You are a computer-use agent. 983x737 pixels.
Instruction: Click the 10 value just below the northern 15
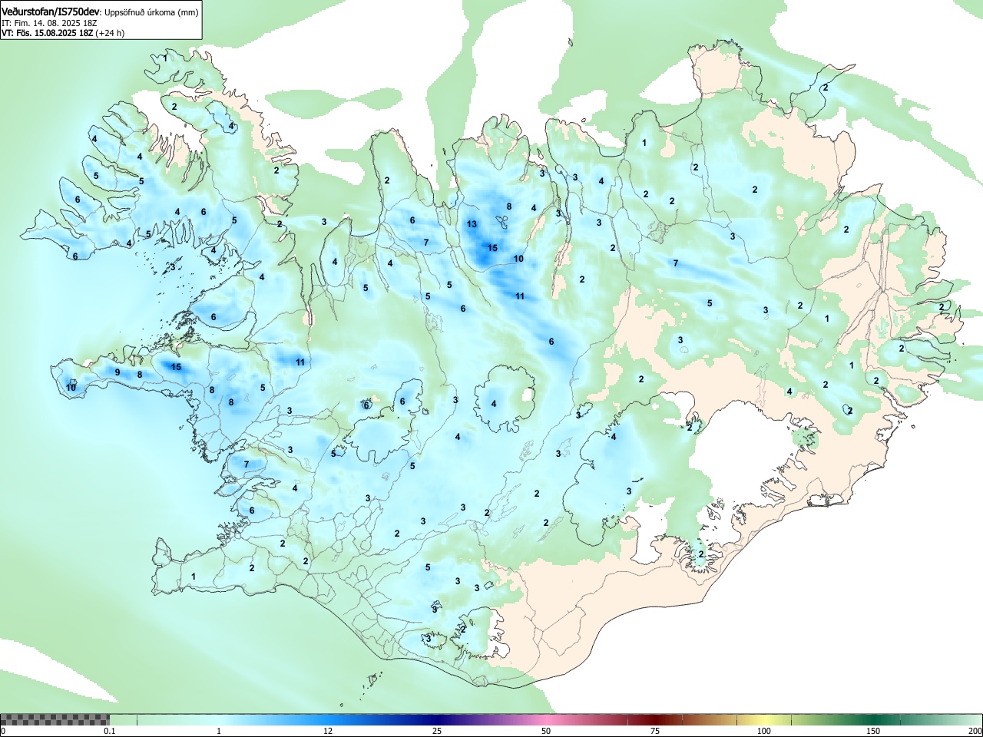pos(518,259)
